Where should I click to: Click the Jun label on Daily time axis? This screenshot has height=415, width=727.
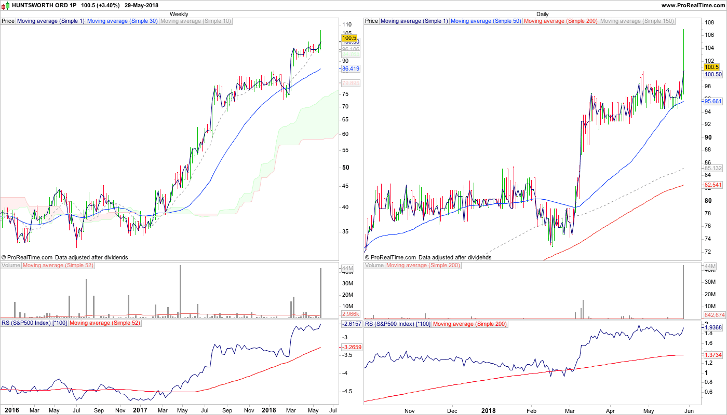point(689,410)
